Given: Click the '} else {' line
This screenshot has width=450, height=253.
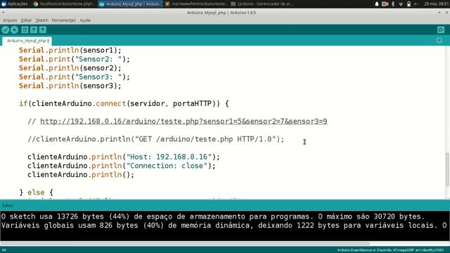Looking at the screenshot, I should [x=36, y=193].
